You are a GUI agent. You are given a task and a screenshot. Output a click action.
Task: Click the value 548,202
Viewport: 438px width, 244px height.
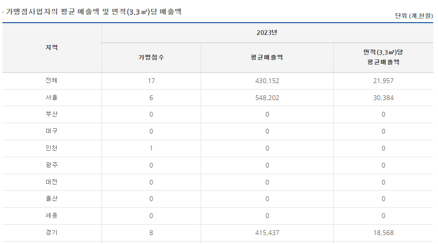pos(267,98)
